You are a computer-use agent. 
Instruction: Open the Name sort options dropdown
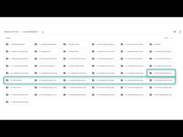point(166,38)
